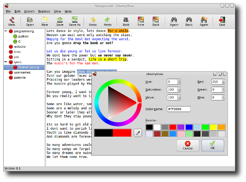This screenshot has height=182, width=246.
Task: Click the orange highlighted text 'for a while'
Action: click(118, 31)
